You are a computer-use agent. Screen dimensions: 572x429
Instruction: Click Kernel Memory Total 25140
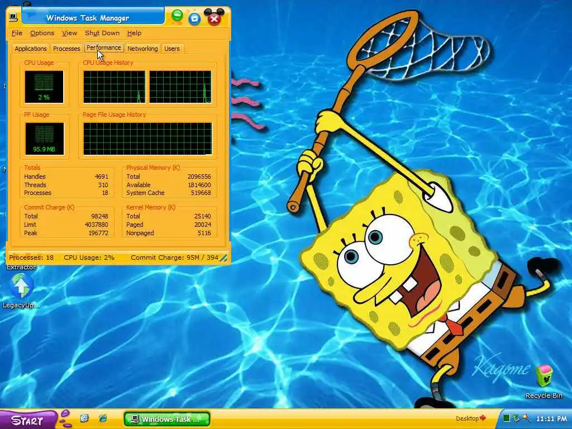pyautogui.click(x=202, y=216)
